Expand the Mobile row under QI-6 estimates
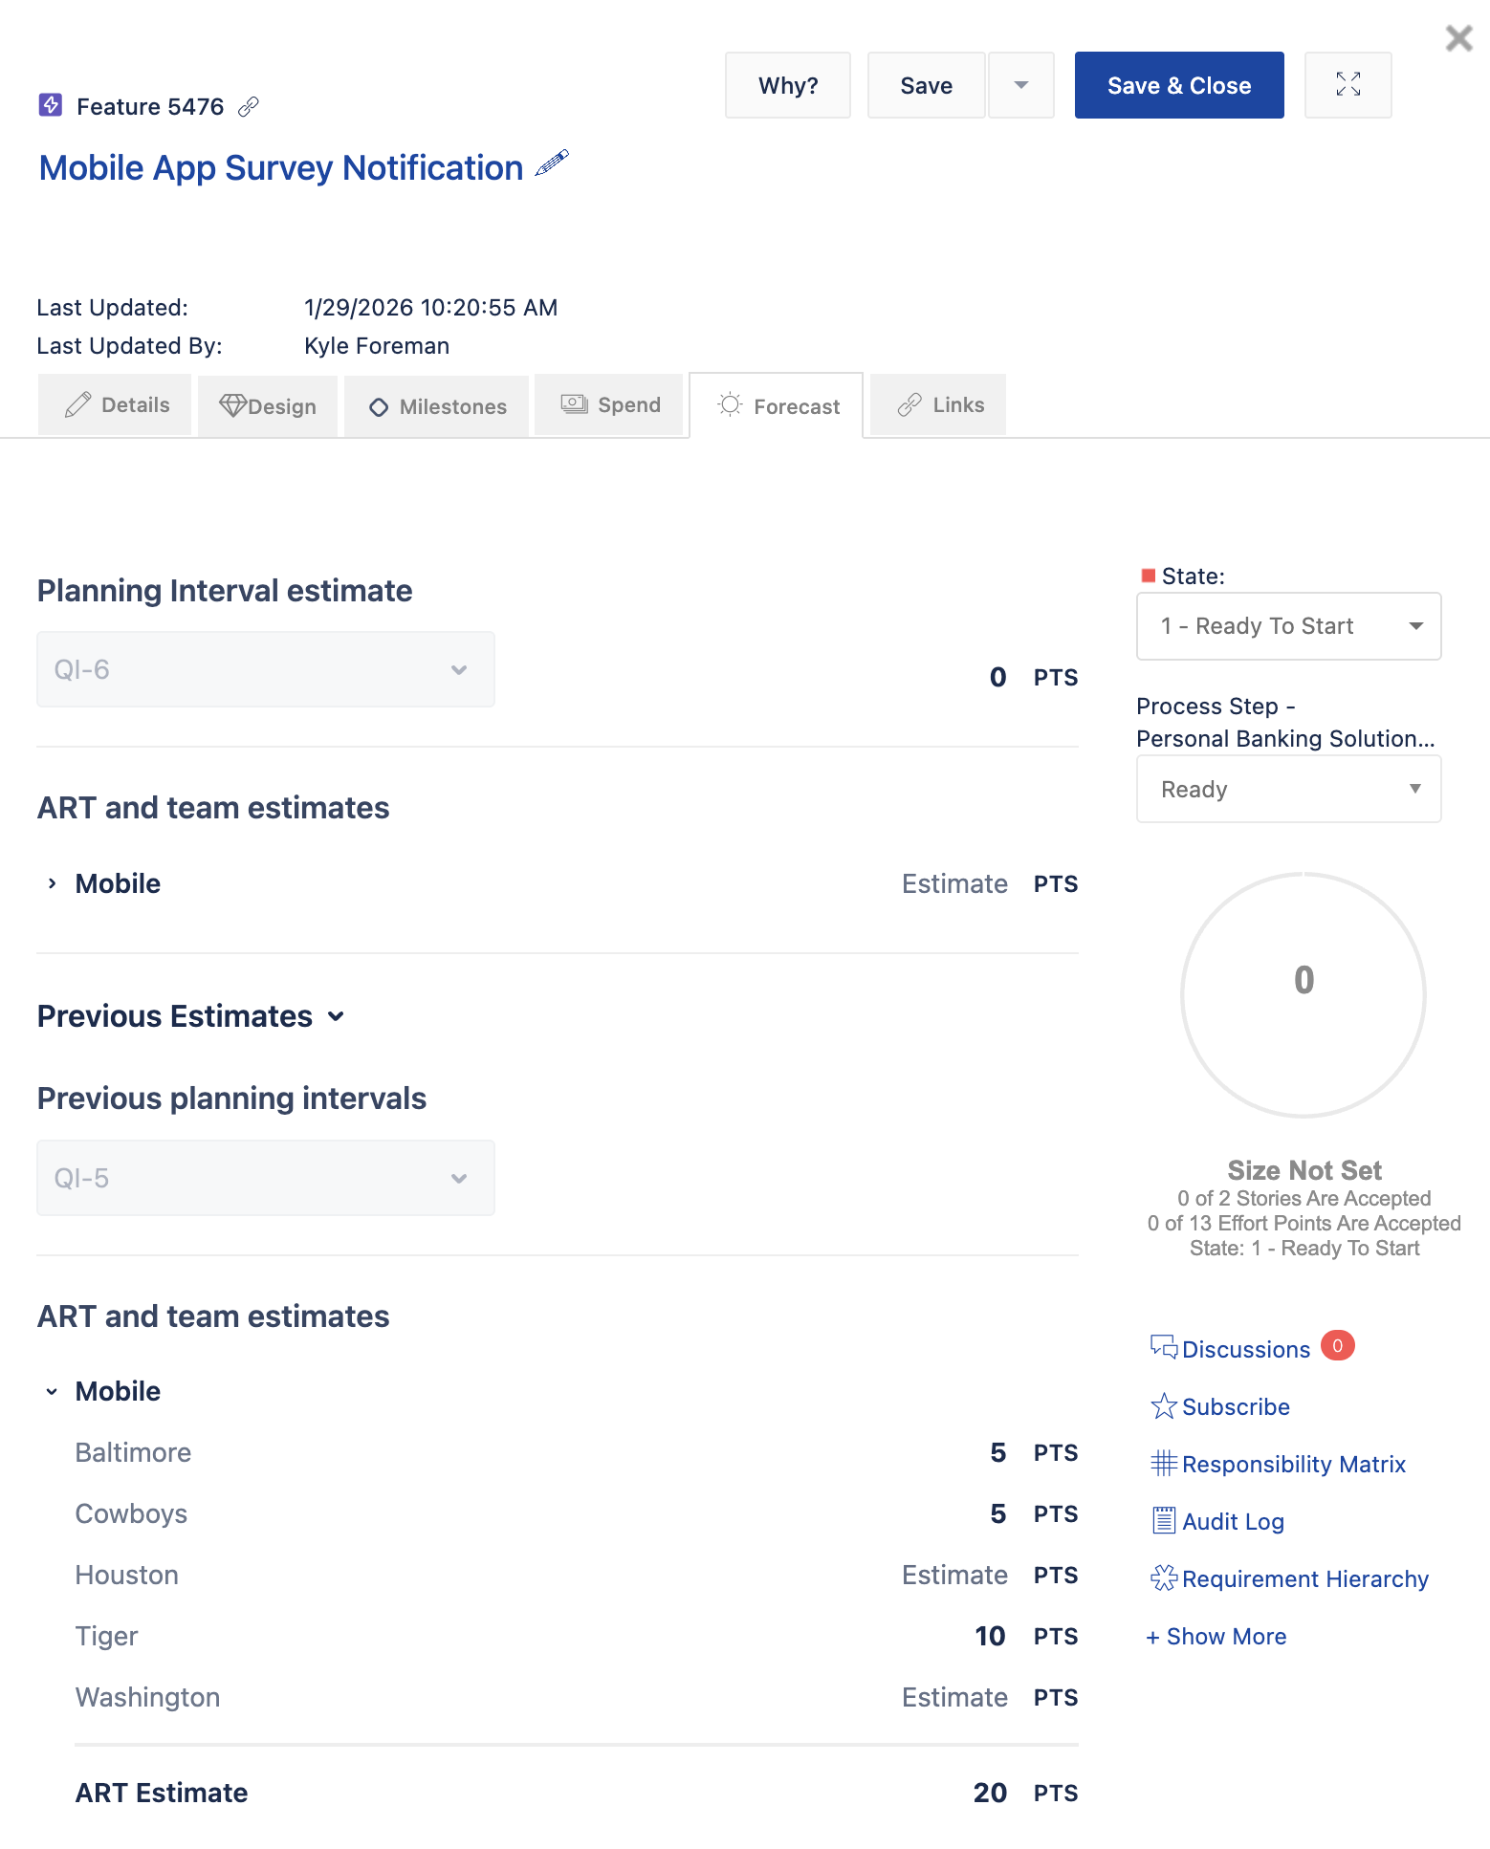Viewport: 1490px width, 1849px height. 53,884
